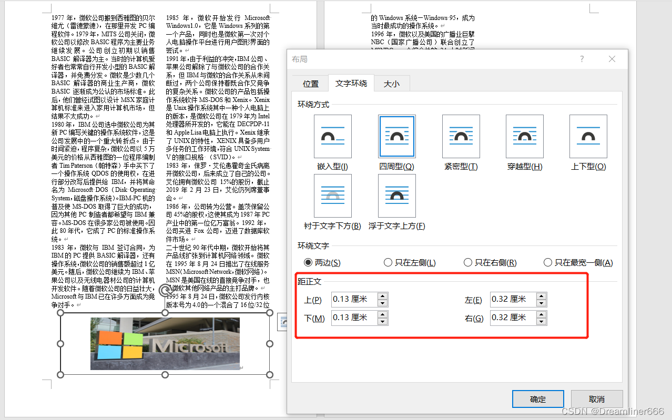The height and width of the screenshot is (420, 672).
Task: Click the 布局 dialog title
Action: pyautogui.click(x=300, y=59)
